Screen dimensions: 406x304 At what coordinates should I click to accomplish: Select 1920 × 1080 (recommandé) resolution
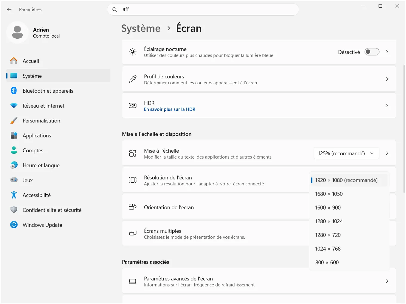[x=349, y=180]
